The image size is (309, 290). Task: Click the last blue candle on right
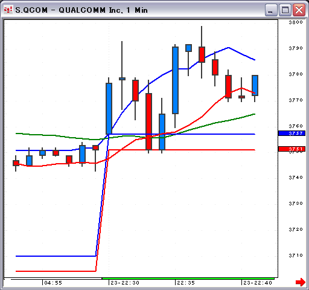[255, 85]
